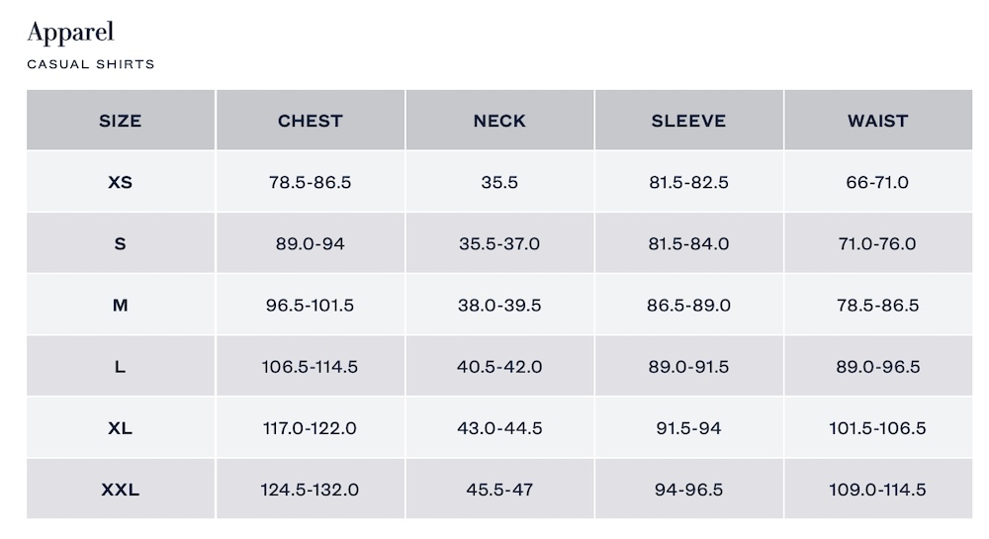The image size is (989, 539).
Task: Select the S size row label
Action: (x=121, y=243)
